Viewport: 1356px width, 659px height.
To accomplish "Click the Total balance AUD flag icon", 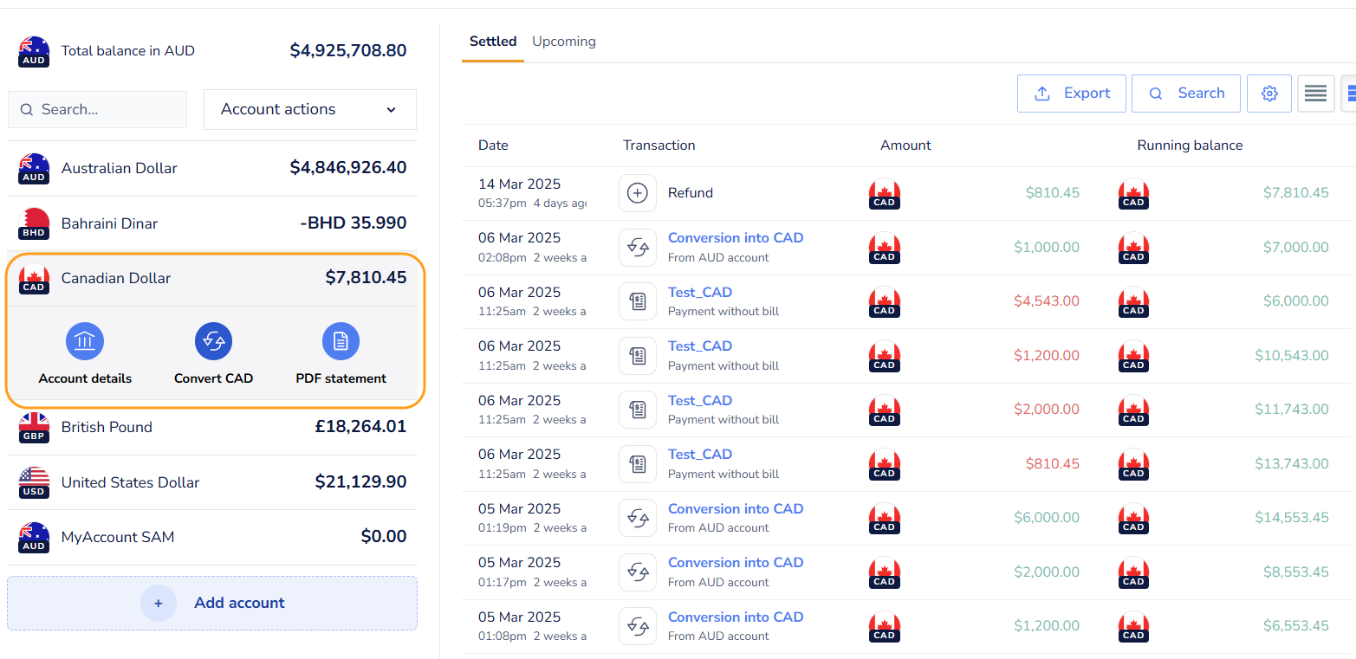I will [34, 51].
